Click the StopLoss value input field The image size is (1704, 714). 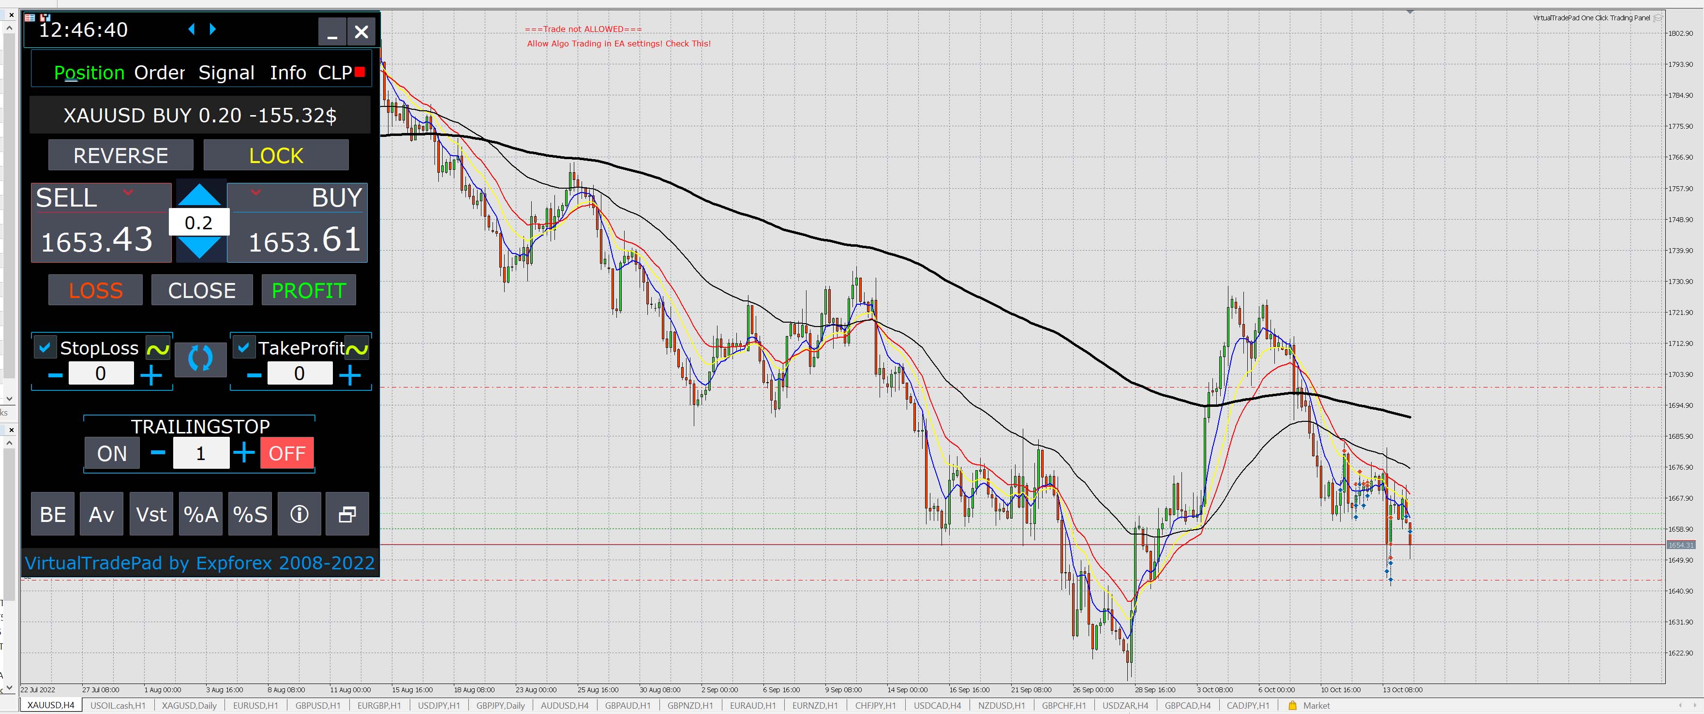[101, 373]
